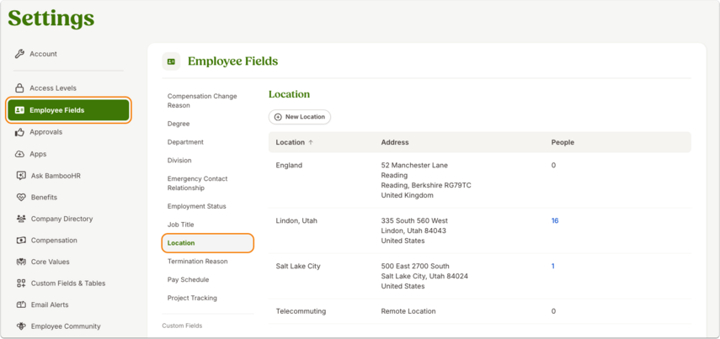
Task: Click the Account wrench icon
Action: [19, 54]
